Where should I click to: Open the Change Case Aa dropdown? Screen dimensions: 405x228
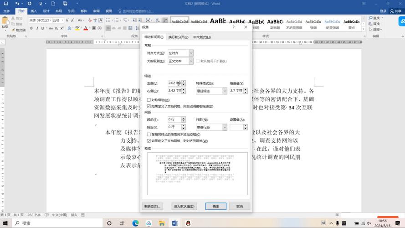pyautogui.click(x=81, y=20)
